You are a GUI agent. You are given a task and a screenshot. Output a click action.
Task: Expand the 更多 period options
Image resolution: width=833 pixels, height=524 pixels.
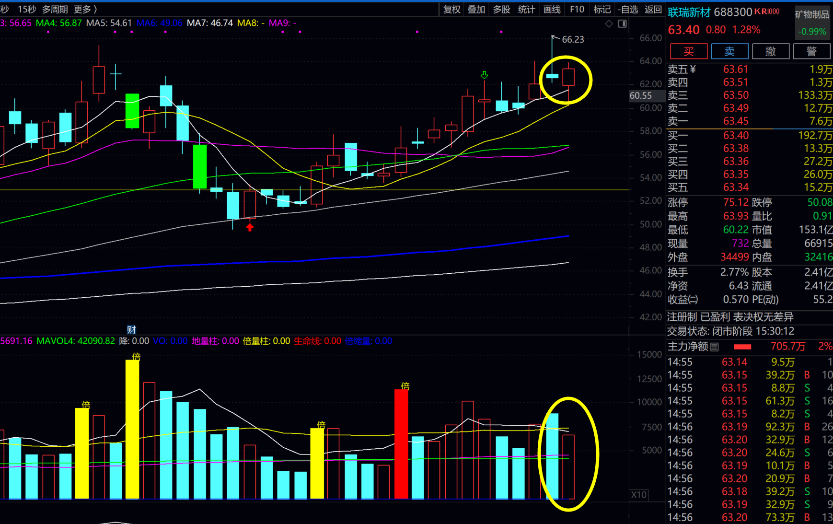coord(85,9)
